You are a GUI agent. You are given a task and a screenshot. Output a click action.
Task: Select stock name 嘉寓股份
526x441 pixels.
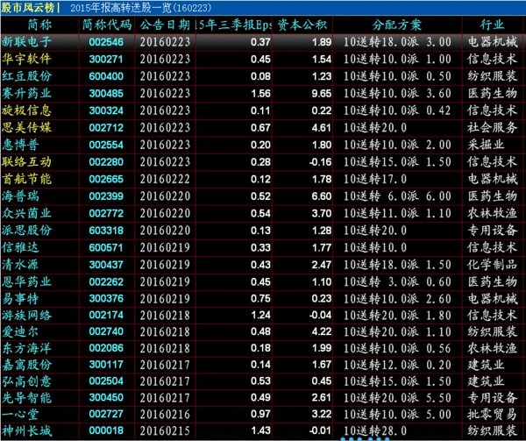point(26,365)
